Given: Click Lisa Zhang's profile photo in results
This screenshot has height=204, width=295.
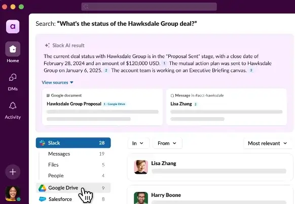Looking at the screenshot, I should click(141, 167).
